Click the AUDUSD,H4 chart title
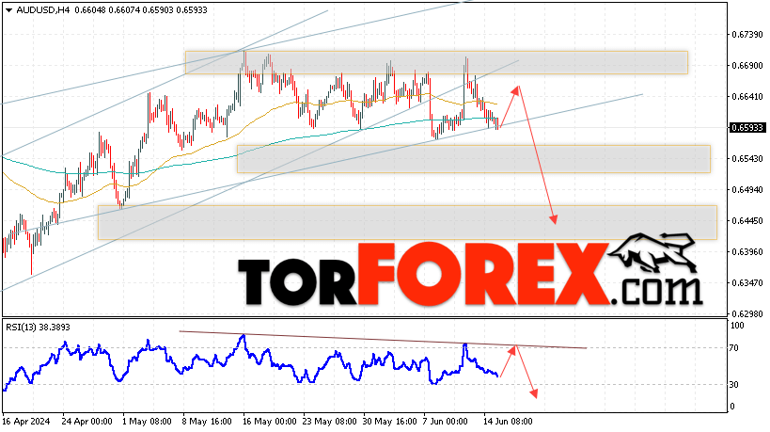This screenshot has width=770, height=432. coord(43,10)
